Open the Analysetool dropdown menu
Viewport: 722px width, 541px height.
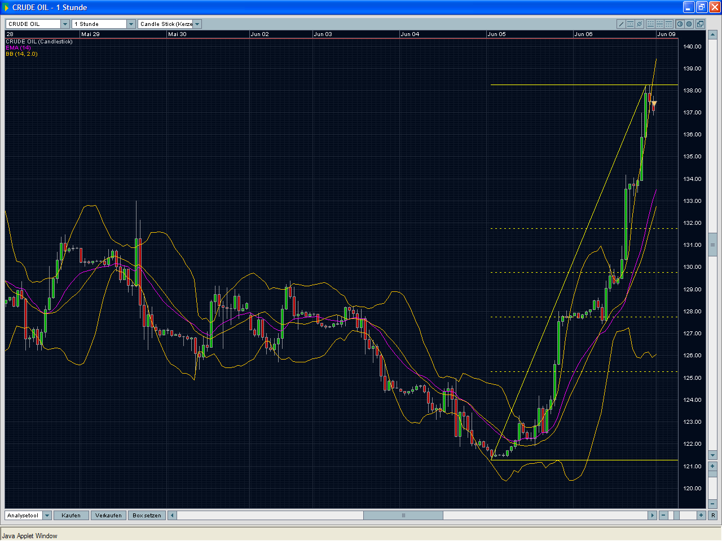[47, 516]
